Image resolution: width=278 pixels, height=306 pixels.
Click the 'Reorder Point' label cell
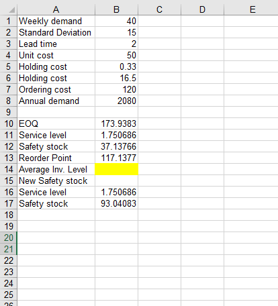click(56, 158)
